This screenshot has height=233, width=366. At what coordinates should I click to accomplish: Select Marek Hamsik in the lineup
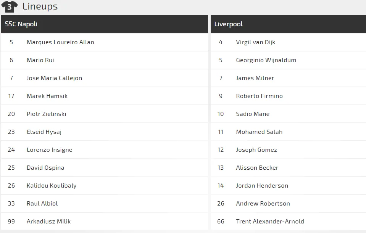tap(47, 96)
